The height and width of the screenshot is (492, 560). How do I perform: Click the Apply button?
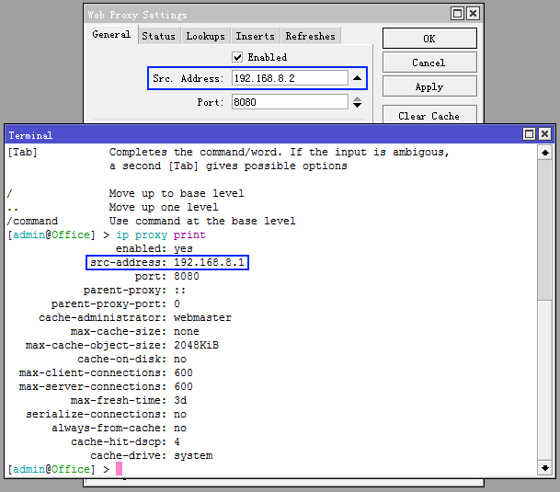pos(429,86)
